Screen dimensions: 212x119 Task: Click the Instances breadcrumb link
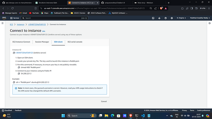(21, 24)
